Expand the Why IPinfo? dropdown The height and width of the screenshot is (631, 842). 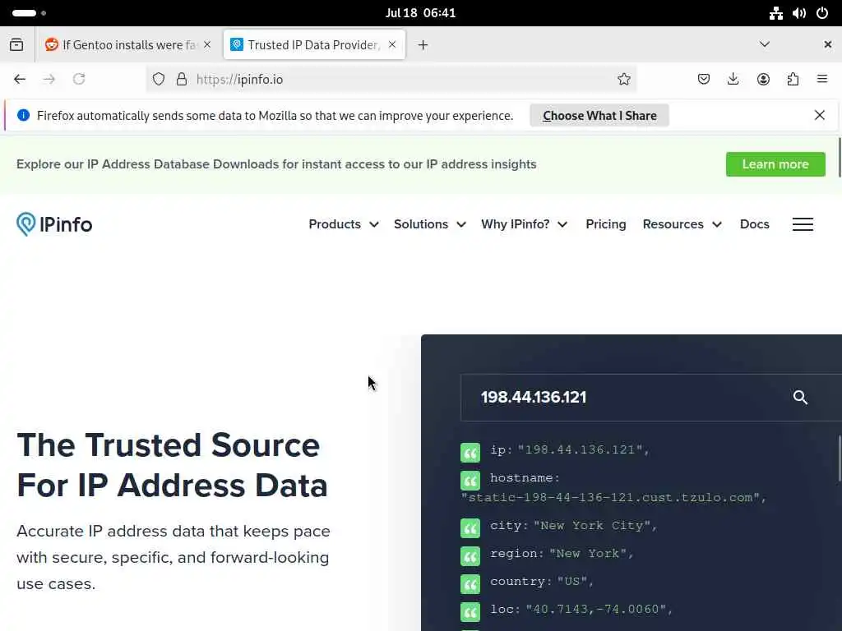pos(525,224)
